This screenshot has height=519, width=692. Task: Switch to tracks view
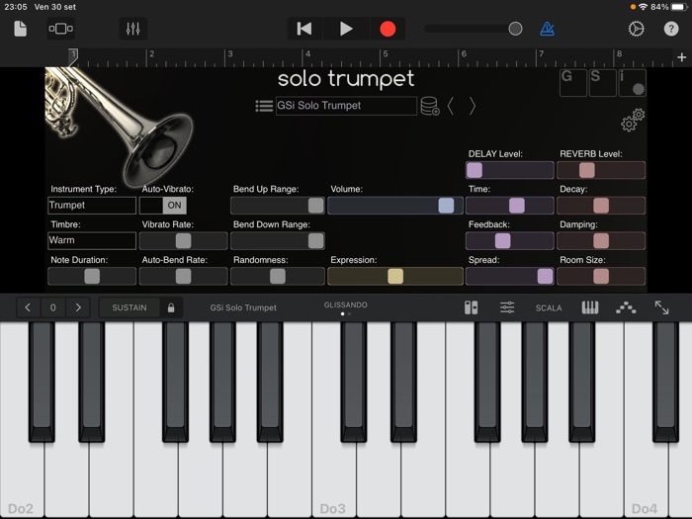(61, 29)
